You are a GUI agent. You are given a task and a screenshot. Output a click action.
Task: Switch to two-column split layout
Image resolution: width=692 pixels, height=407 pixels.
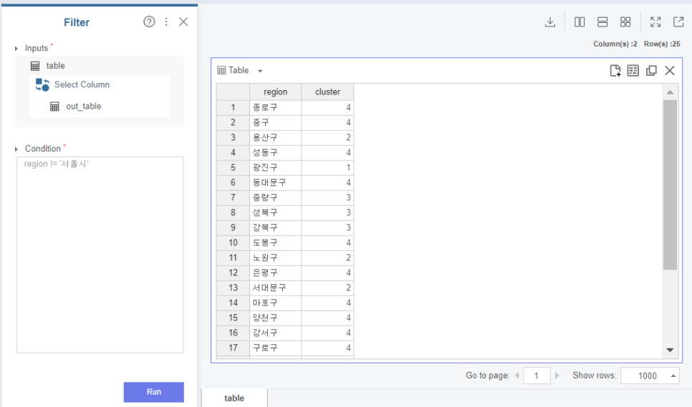tap(580, 22)
